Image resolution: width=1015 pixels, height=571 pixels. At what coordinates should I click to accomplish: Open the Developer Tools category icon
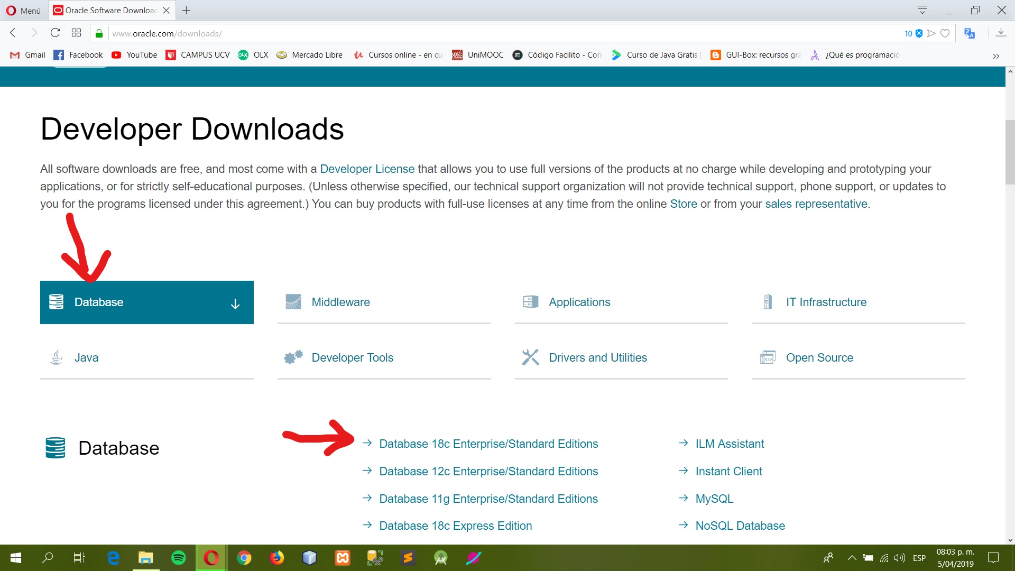coord(292,357)
